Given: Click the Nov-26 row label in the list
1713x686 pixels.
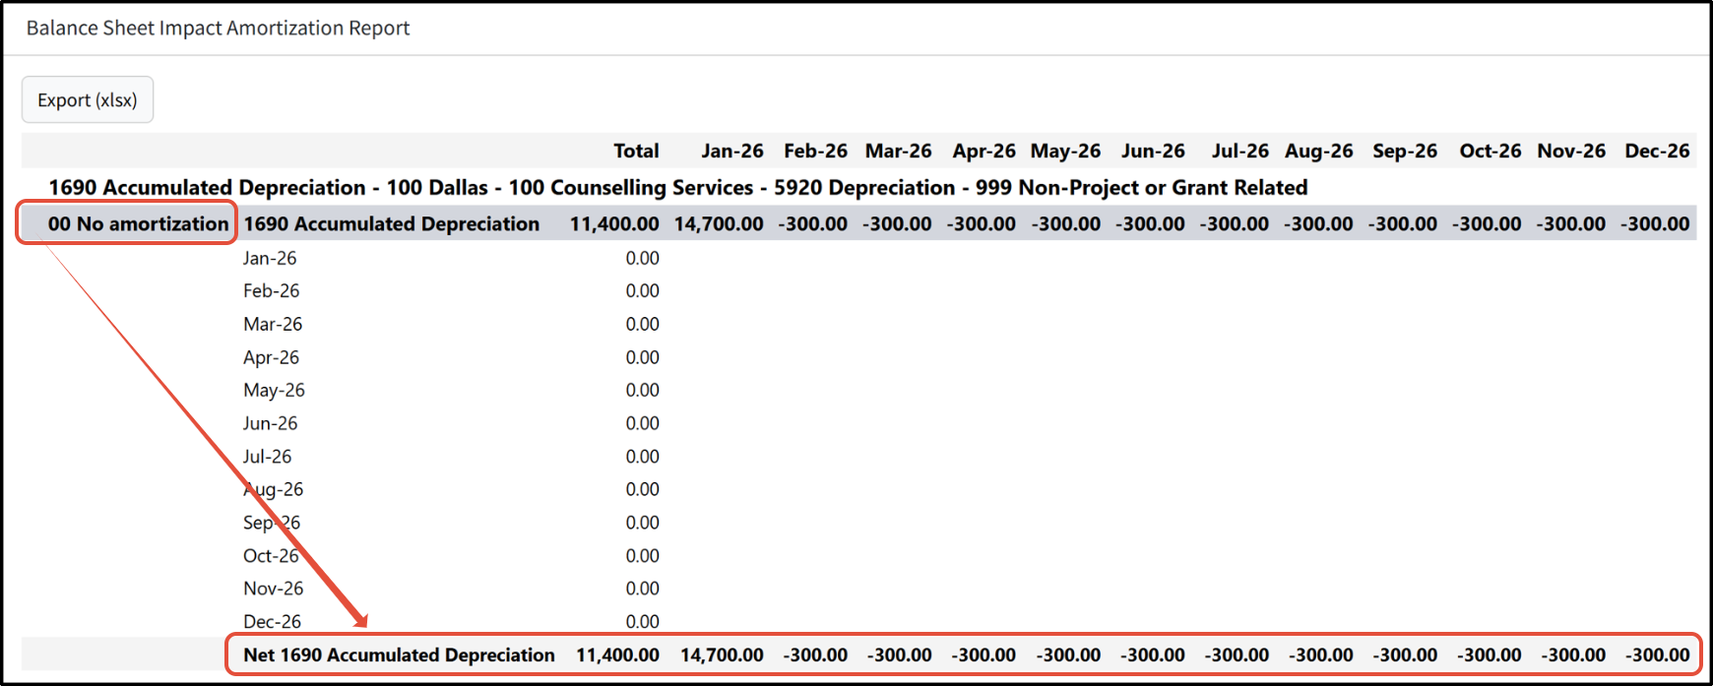Looking at the screenshot, I should (274, 589).
